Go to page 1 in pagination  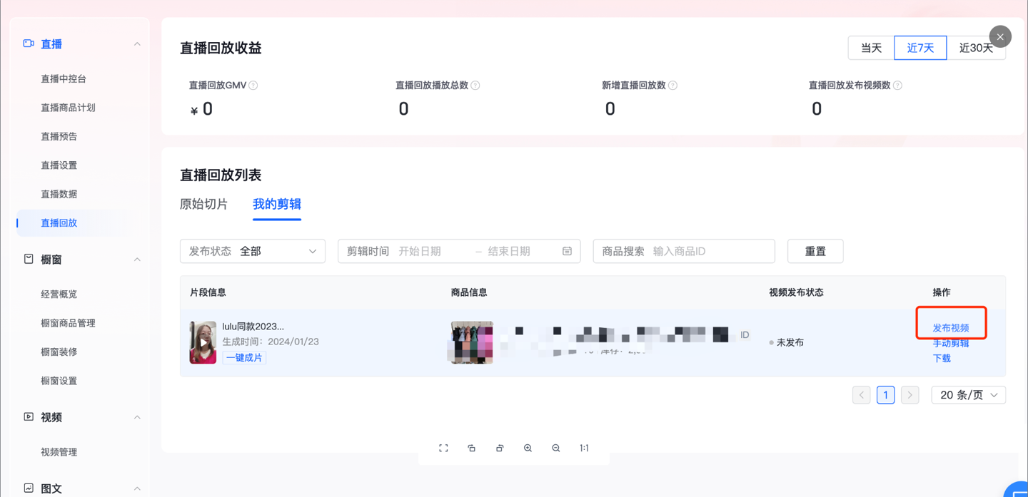point(885,394)
